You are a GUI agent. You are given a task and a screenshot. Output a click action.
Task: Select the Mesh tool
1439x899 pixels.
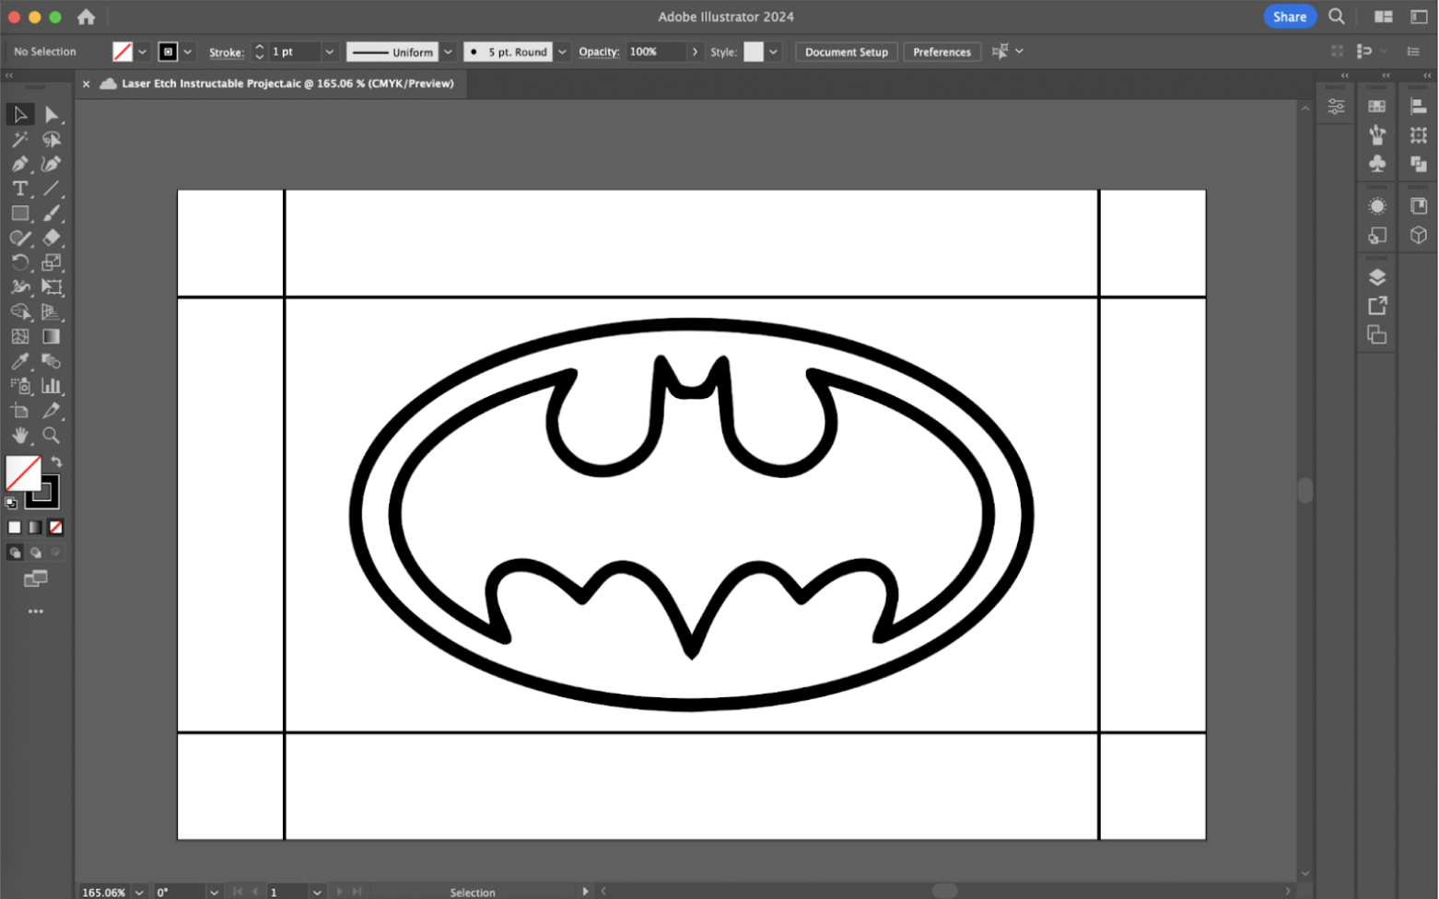pos(19,337)
